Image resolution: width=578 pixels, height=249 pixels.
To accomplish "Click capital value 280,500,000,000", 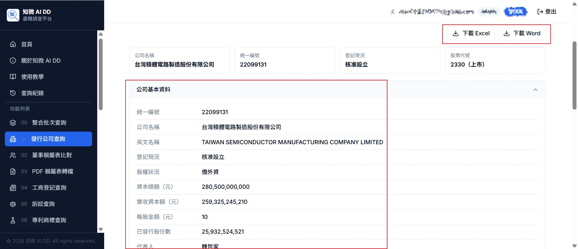I will [x=225, y=187].
